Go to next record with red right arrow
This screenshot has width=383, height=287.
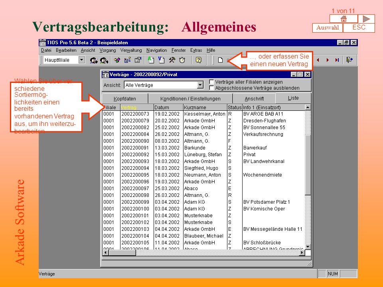(328, 60)
